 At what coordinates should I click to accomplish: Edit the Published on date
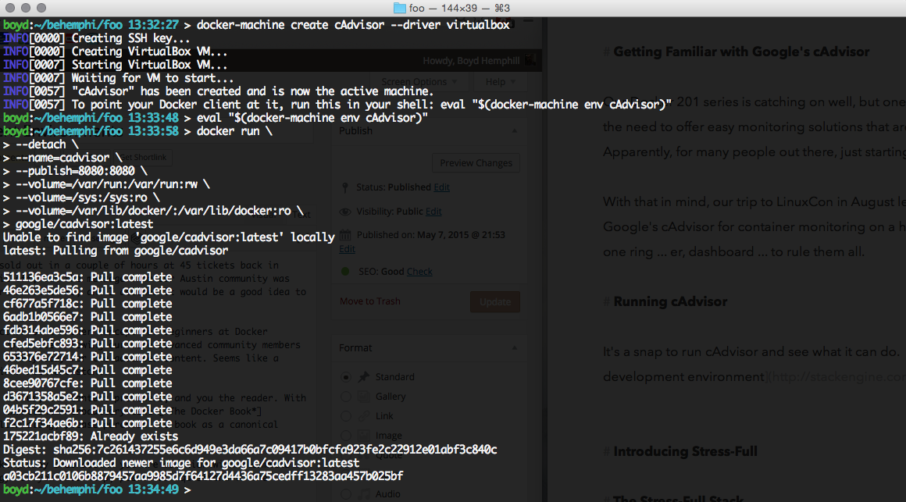tap(347, 249)
